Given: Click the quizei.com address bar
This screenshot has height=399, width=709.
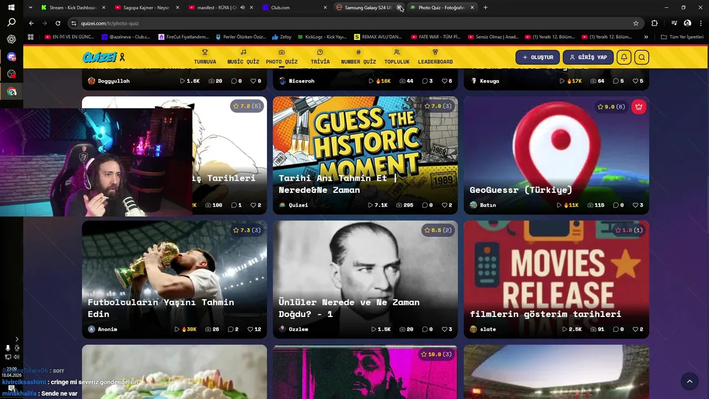Looking at the screenshot, I should tap(354, 23).
